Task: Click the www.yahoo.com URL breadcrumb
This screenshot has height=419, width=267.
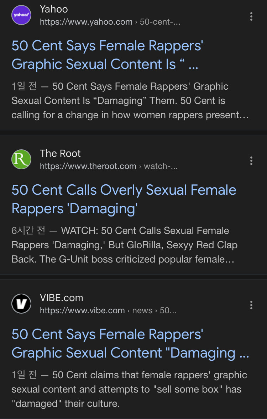Action: pyautogui.click(x=110, y=22)
